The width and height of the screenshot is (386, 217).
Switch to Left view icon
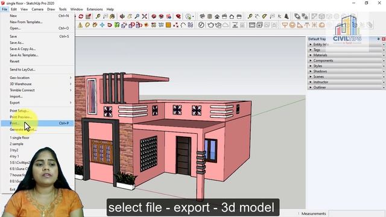point(239,16)
